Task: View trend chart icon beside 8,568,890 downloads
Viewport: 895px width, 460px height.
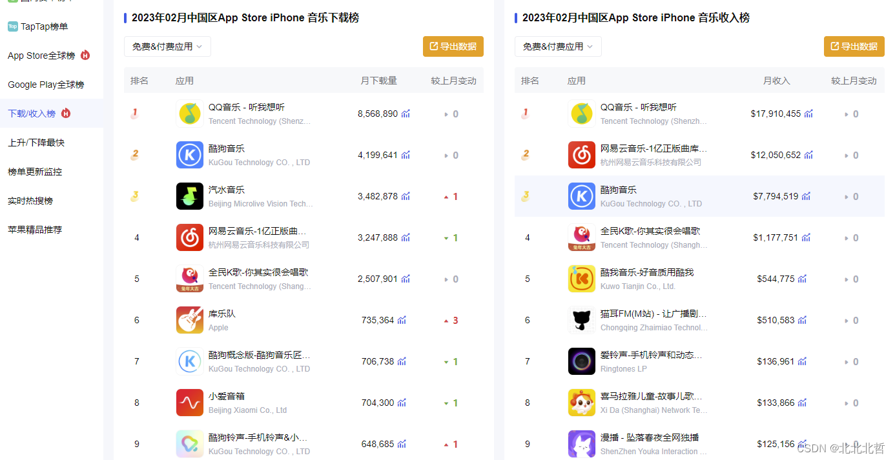Action: click(x=406, y=114)
